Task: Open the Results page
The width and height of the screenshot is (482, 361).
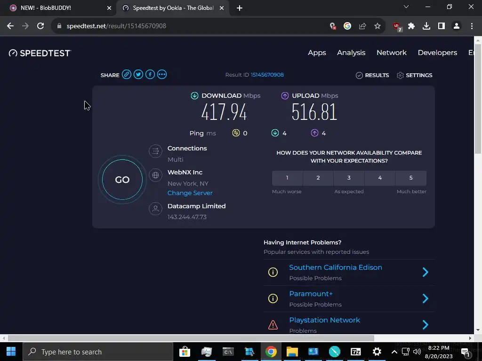Action: (x=372, y=75)
